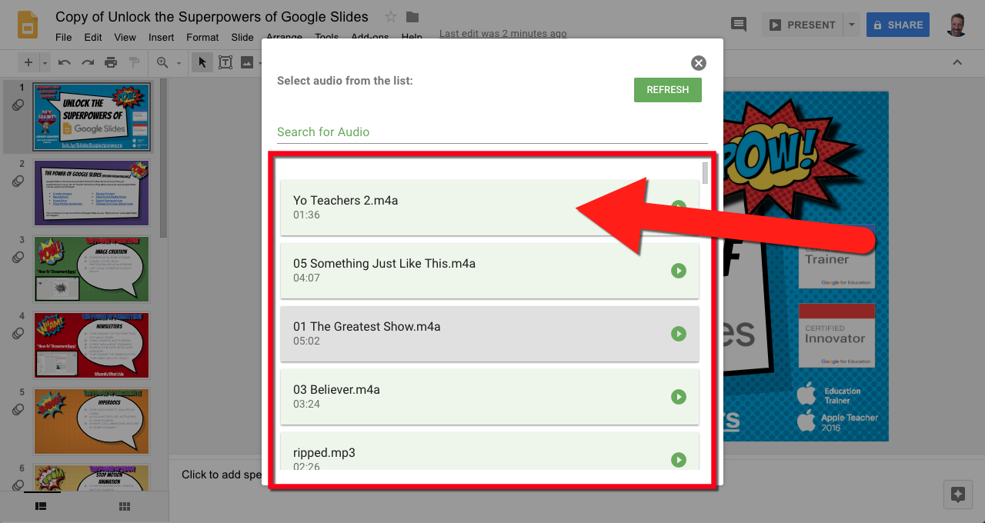Select Yo Teachers 2.m4a audio entry

click(489, 208)
